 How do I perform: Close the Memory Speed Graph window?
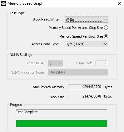[120, 3]
